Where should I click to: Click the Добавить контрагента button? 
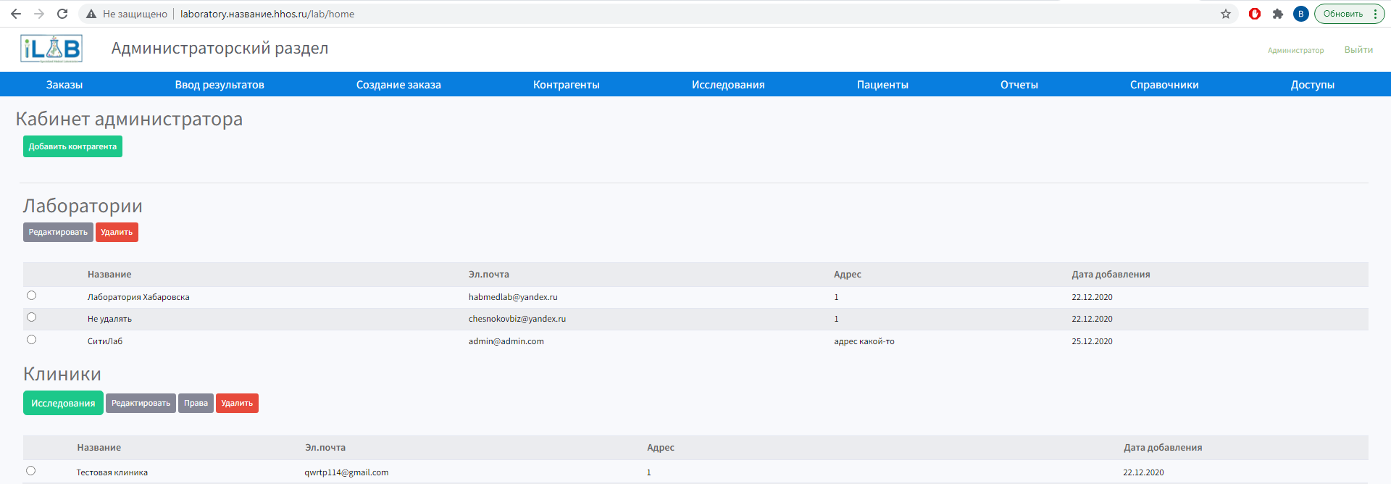click(x=72, y=146)
